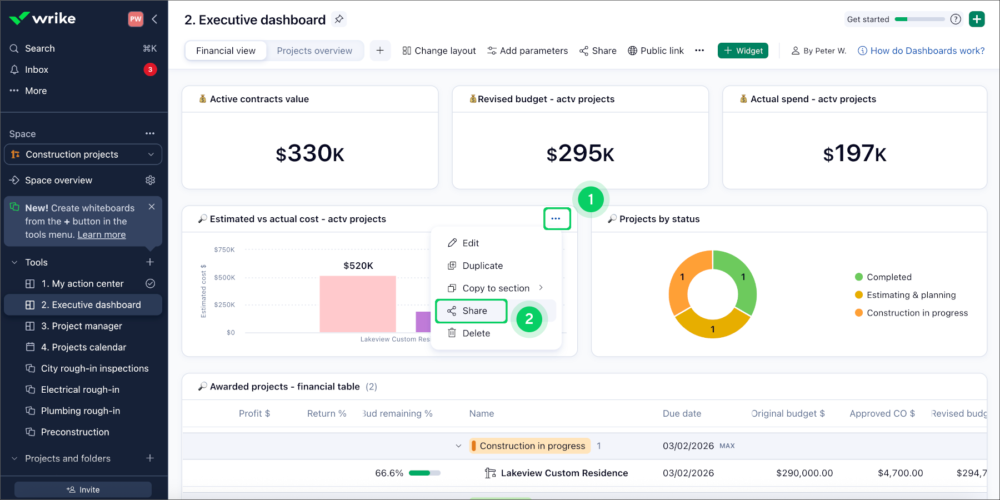
Task: Pin the Executive dashboard with the pin icon
Action: 339,19
